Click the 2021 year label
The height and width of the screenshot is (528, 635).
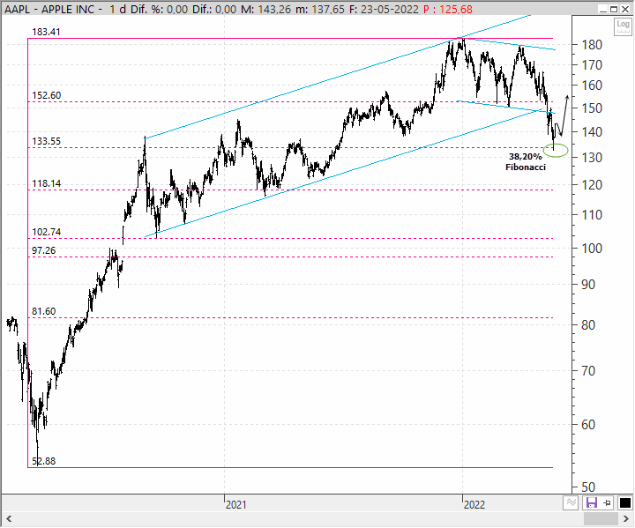pos(235,505)
